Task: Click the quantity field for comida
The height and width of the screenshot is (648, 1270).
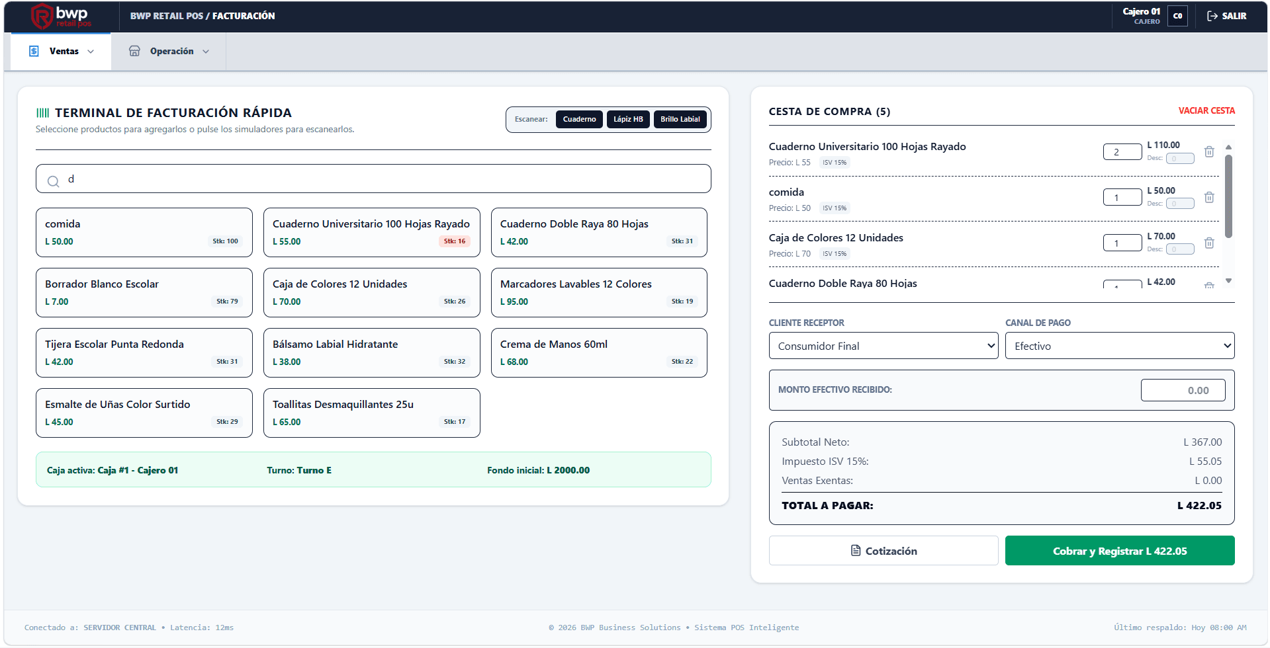Action: coord(1122,197)
